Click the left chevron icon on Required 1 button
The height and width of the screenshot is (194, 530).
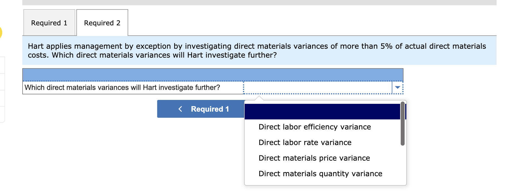(x=180, y=109)
